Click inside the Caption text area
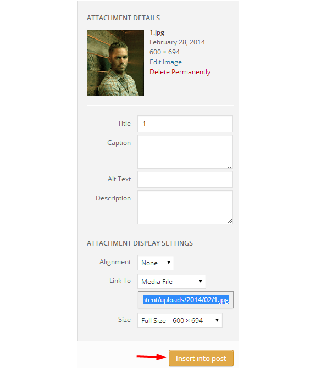 pos(185,152)
